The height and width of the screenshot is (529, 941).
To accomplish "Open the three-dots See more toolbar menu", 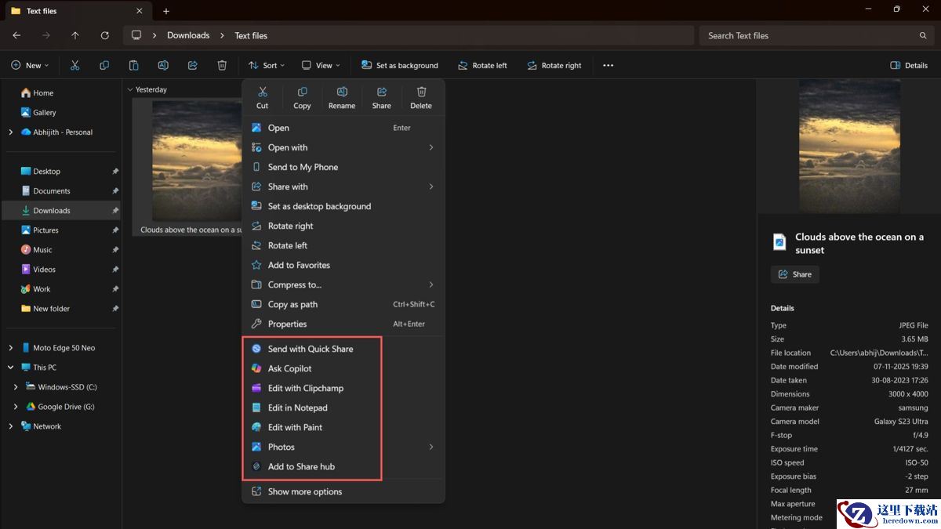I will [608, 66].
